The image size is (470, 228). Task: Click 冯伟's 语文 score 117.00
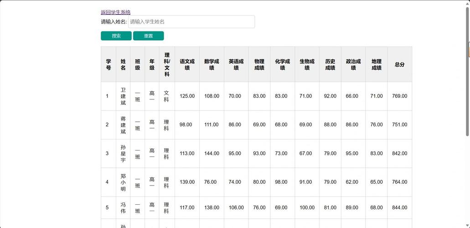187,207
